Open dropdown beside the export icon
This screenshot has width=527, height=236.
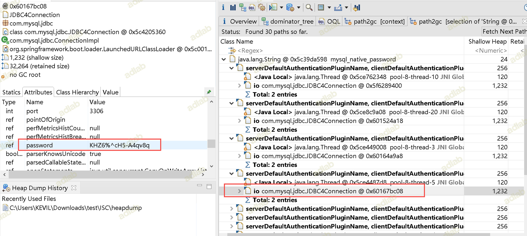347,8
